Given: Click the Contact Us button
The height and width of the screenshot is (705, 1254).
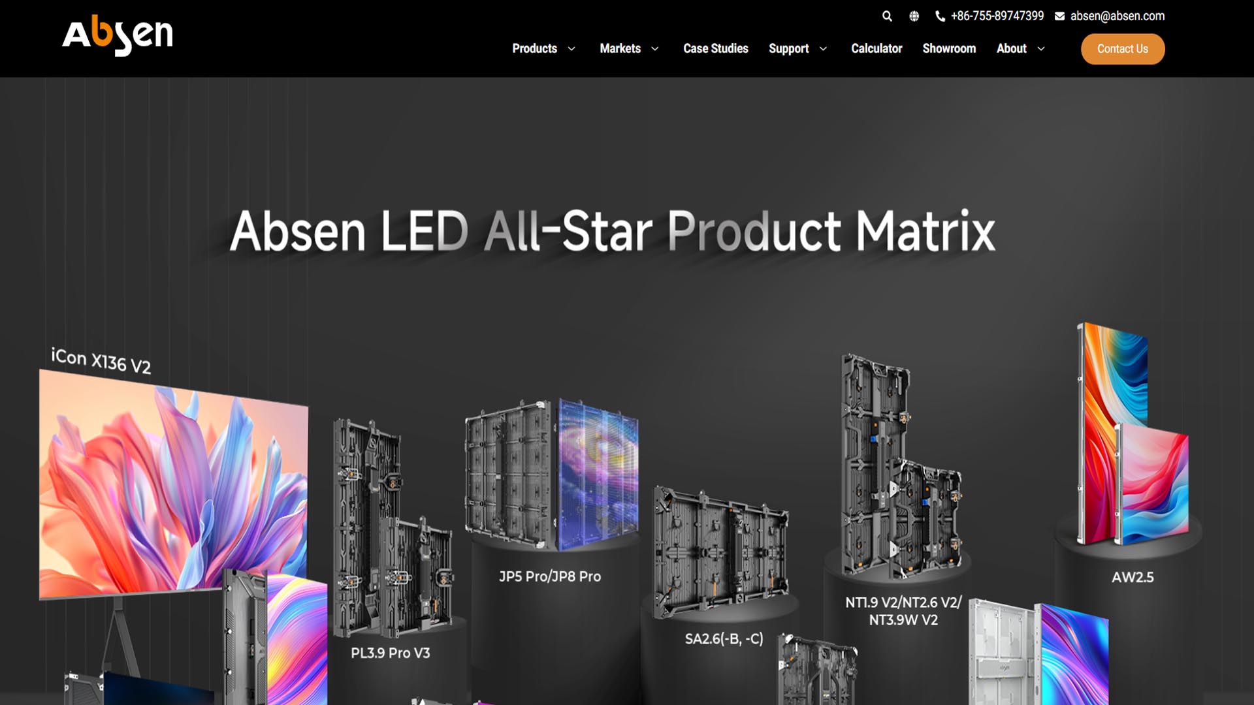Looking at the screenshot, I should tap(1123, 49).
